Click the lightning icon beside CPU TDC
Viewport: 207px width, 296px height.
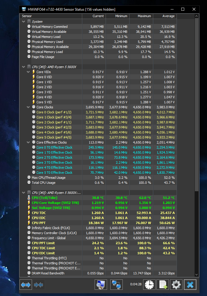click(29, 213)
